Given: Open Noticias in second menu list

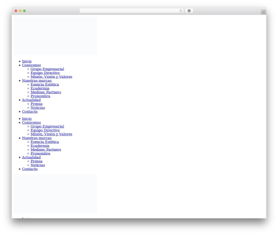Looking at the screenshot, I should pos(38,165).
